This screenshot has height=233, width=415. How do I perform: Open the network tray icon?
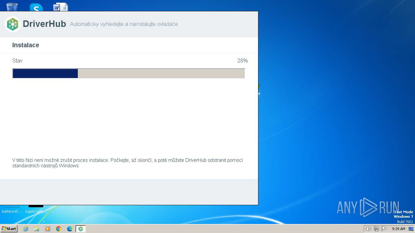click(x=376, y=229)
